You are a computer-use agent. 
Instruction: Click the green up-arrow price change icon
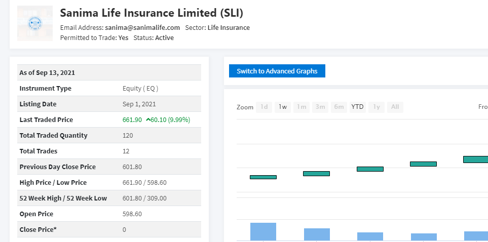148,120
